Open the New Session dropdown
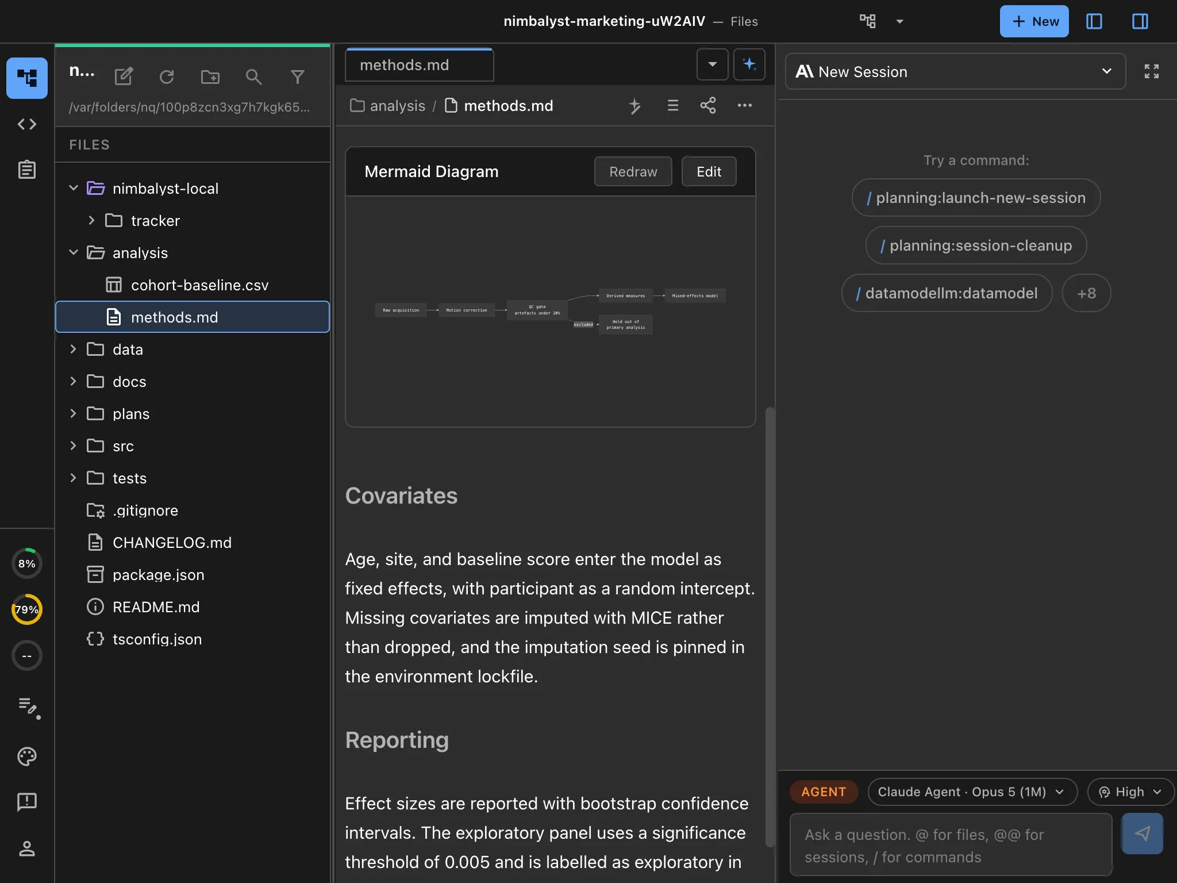Image resolution: width=1177 pixels, height=883 pixels. coord(955,71)
